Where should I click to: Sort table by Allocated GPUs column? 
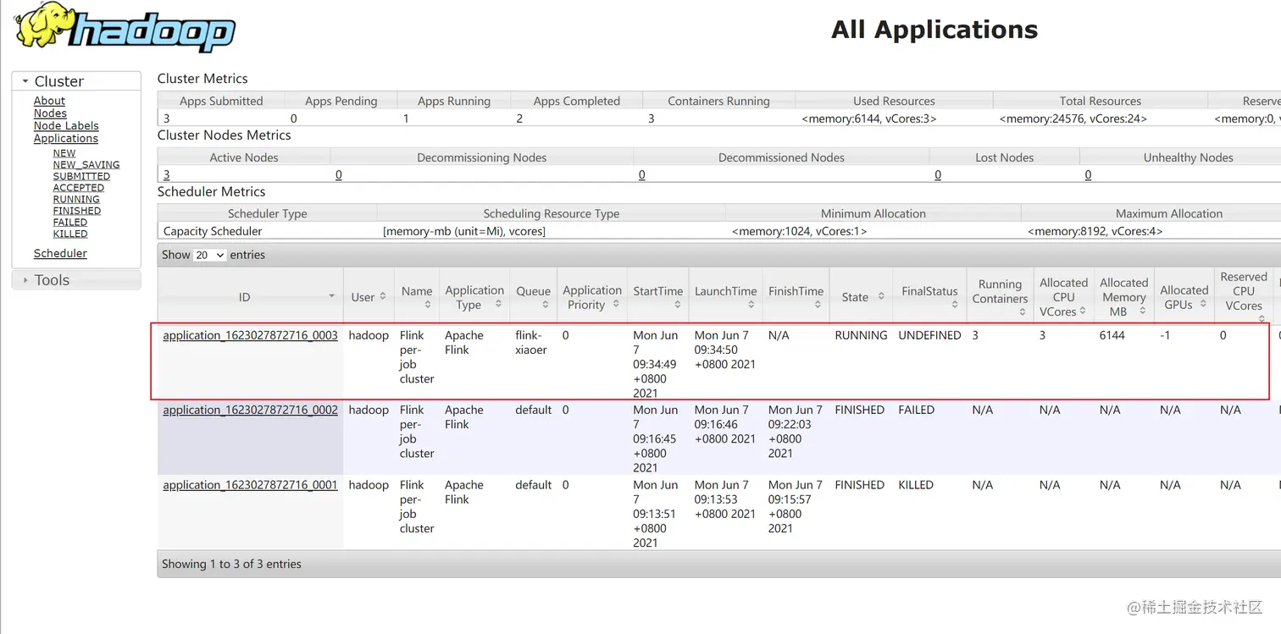tap(1184, 297)
